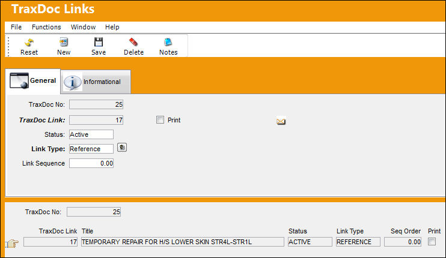Click the Reset toolbar icon

29,47
